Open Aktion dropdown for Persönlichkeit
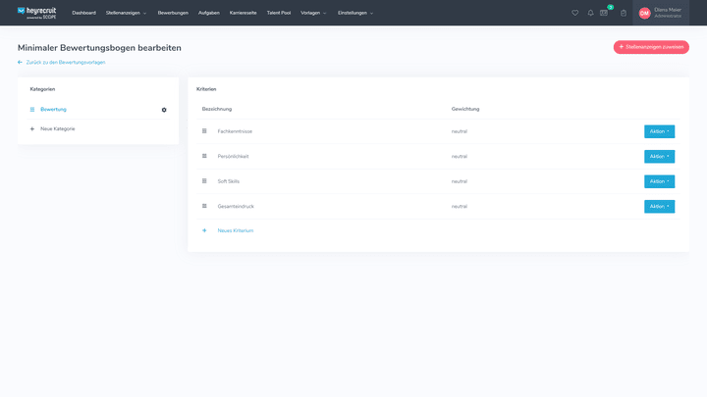707x397 pixels. coord(659,156)
